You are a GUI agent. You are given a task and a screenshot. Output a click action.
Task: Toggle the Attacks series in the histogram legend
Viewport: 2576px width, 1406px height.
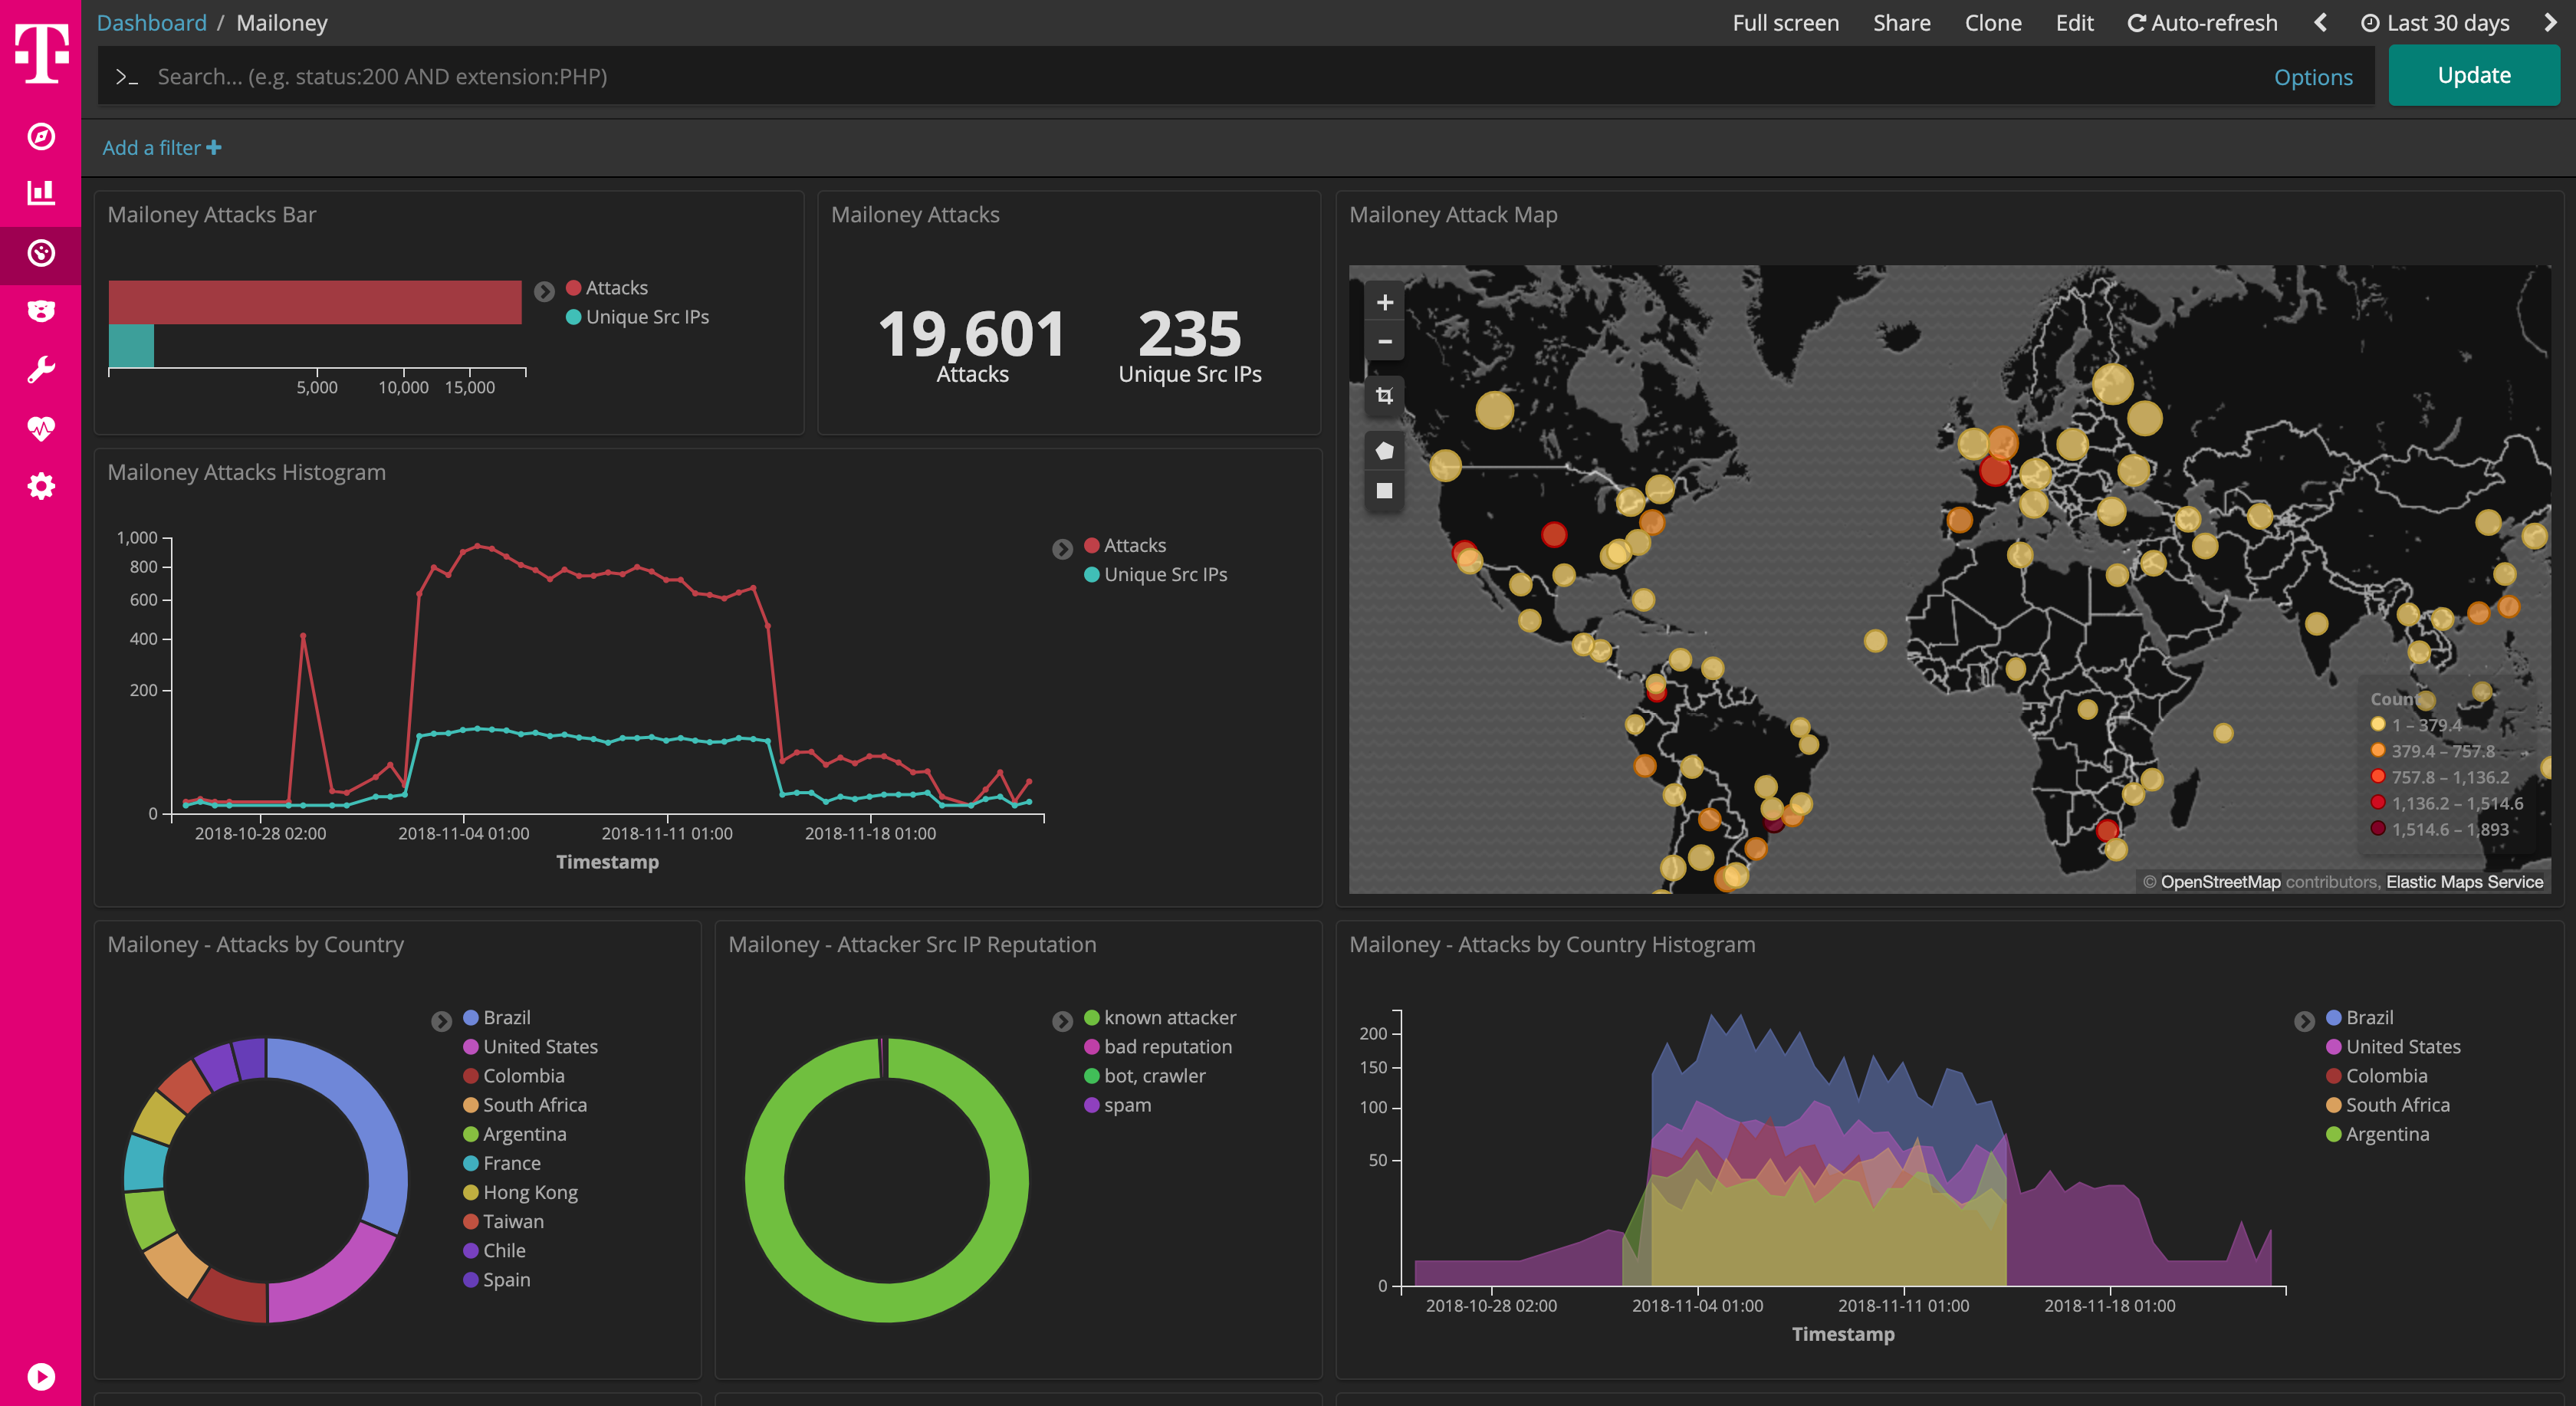[x=1134, y=545]
